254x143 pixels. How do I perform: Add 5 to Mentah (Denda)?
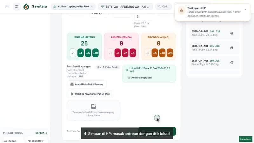[133, 53]
